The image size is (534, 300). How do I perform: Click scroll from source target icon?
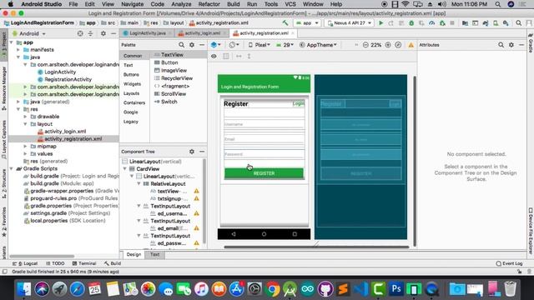(80, 33)
